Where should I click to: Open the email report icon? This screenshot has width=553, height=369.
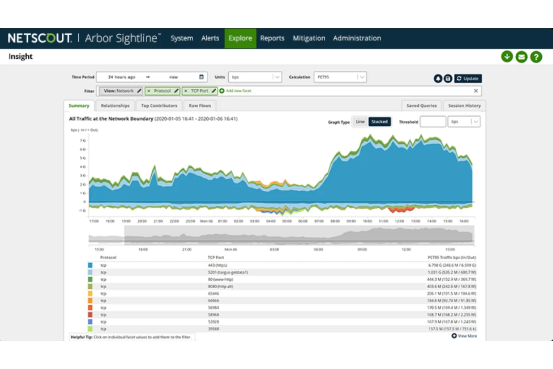pos(521,56)
